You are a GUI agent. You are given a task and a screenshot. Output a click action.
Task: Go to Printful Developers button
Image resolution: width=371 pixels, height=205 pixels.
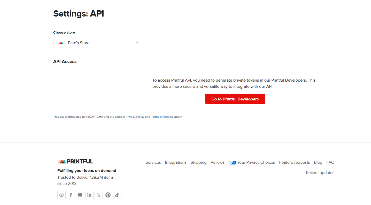235,99
